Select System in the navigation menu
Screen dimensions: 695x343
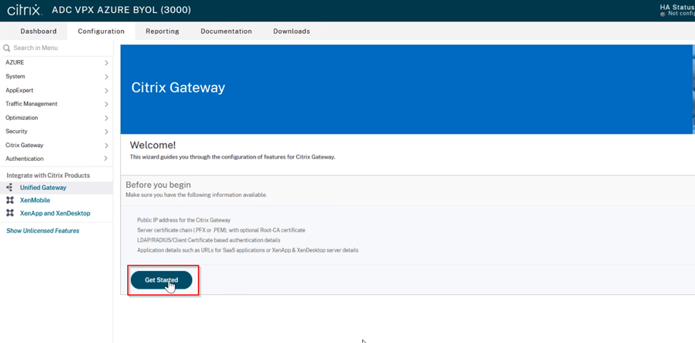point(15,76)
